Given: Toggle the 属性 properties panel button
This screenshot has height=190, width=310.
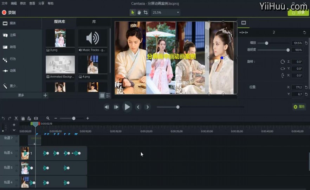Looking at the screenshot, I should [299, 107].
